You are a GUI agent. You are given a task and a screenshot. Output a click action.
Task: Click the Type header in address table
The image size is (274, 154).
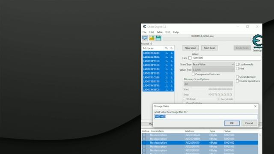click(x=212, y=131)
